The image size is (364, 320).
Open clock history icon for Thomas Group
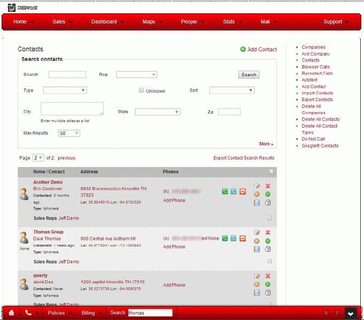click(268, 249)
